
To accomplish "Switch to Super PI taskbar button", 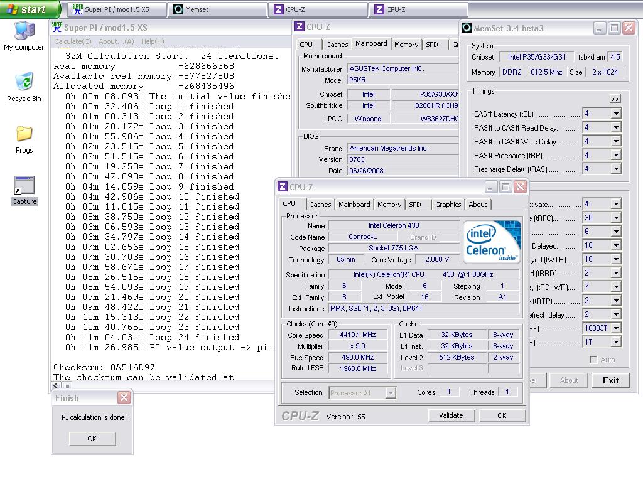I will [x=117, y=9].
